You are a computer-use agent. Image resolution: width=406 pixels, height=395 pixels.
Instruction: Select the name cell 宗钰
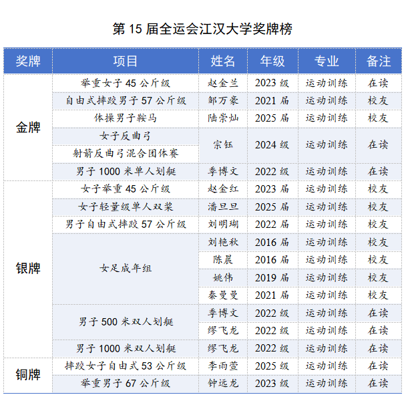click(222, 144)
